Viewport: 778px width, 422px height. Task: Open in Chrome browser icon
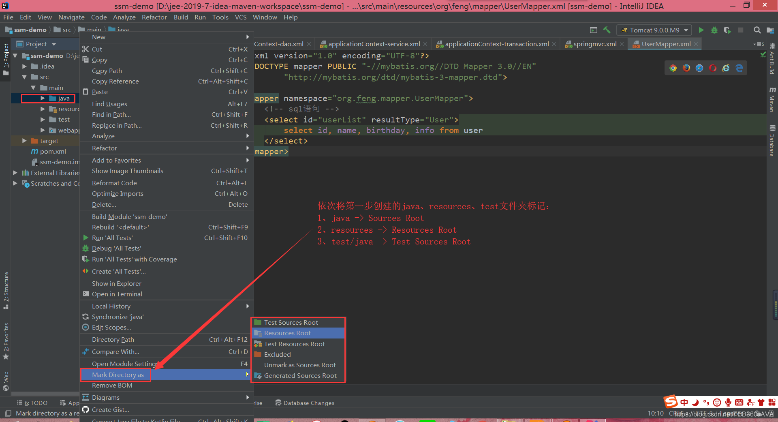point(673,68)
